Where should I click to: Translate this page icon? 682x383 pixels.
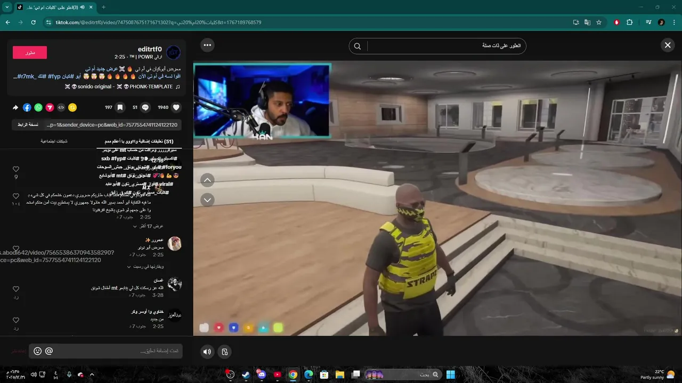point(587,22)
